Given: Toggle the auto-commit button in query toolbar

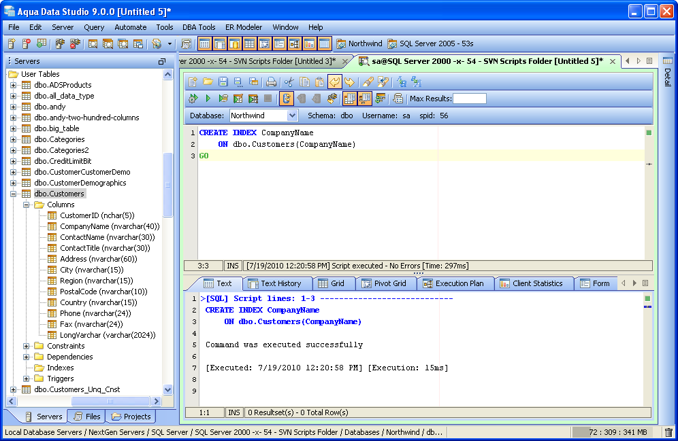Looking at the screenshot, I should [x=287, y=99].
